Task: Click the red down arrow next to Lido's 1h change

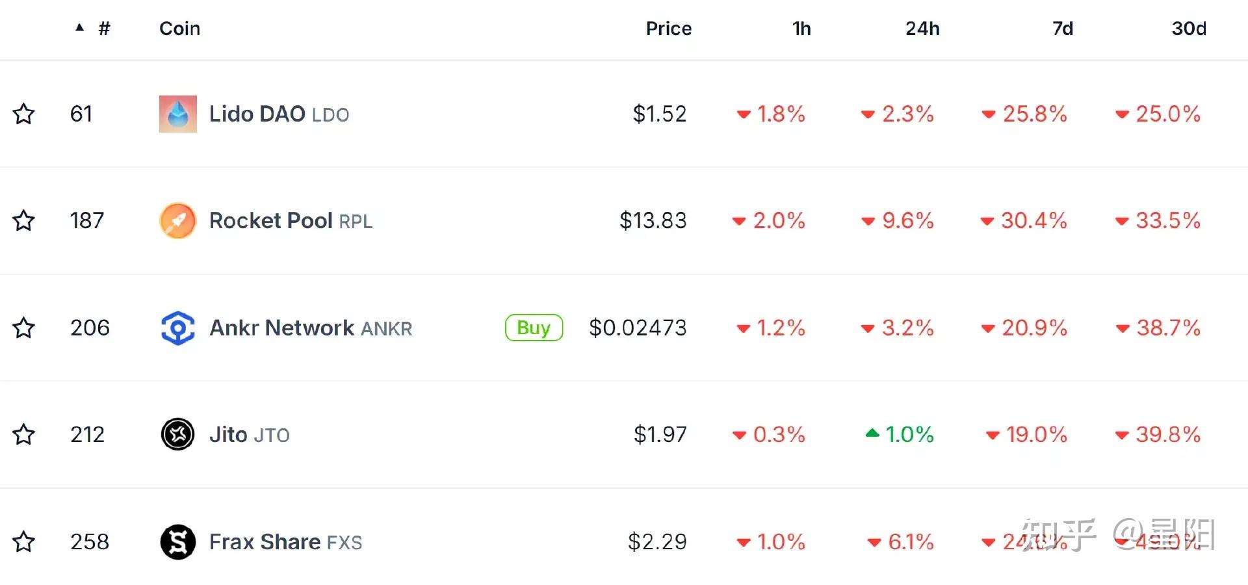Action: coord(743,114)
